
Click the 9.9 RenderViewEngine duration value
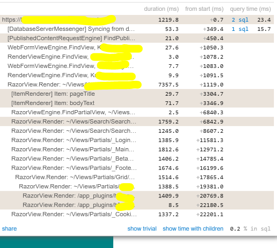(x=174, y=75)
